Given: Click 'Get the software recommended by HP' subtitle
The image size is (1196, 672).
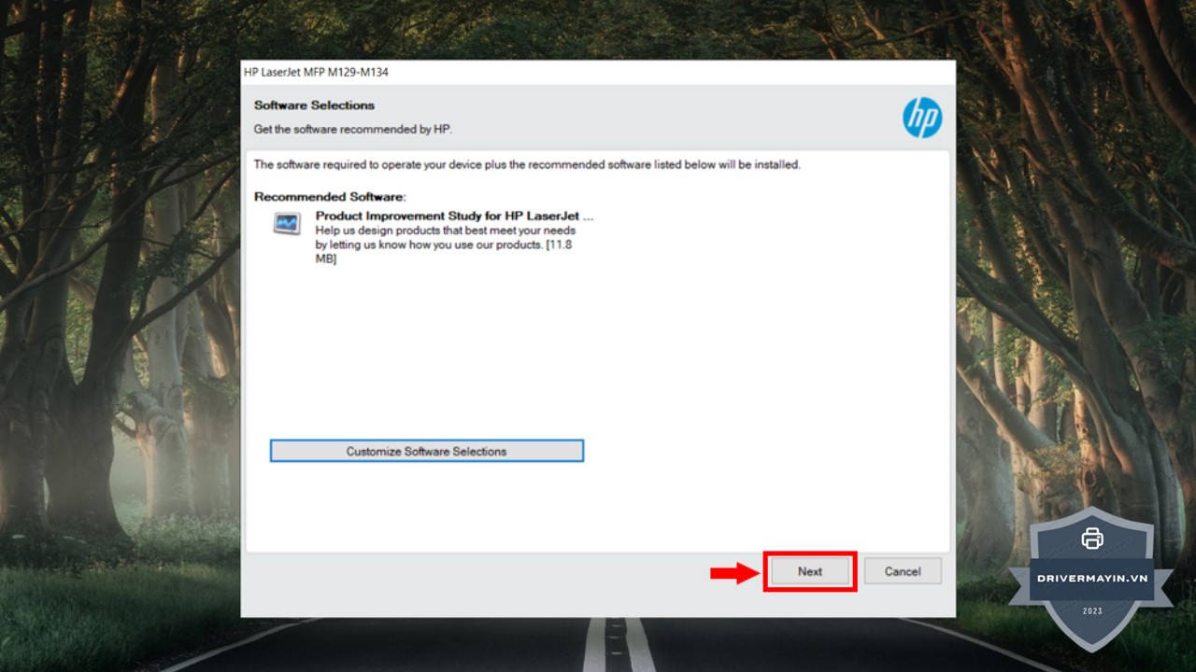Looking at the screenshot, I should click(353, 129).
